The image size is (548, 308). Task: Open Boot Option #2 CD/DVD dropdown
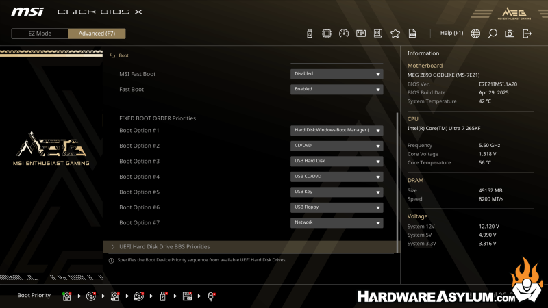(x=336, y=146)
